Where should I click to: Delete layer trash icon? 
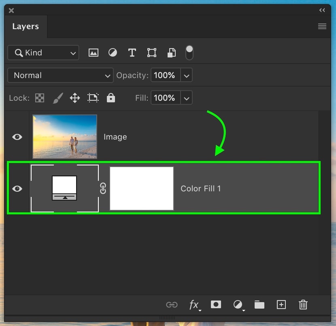click(x=303, y=305)
